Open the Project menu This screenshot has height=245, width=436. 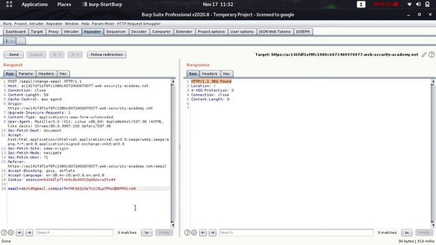pyautogui.click(x=20, y=24)
